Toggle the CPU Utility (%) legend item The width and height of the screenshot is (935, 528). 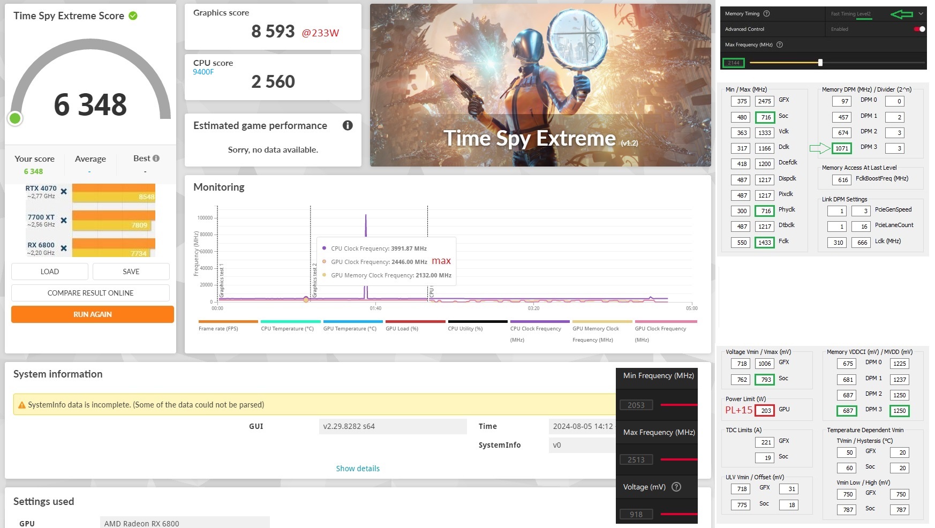[x=478, y=326]
